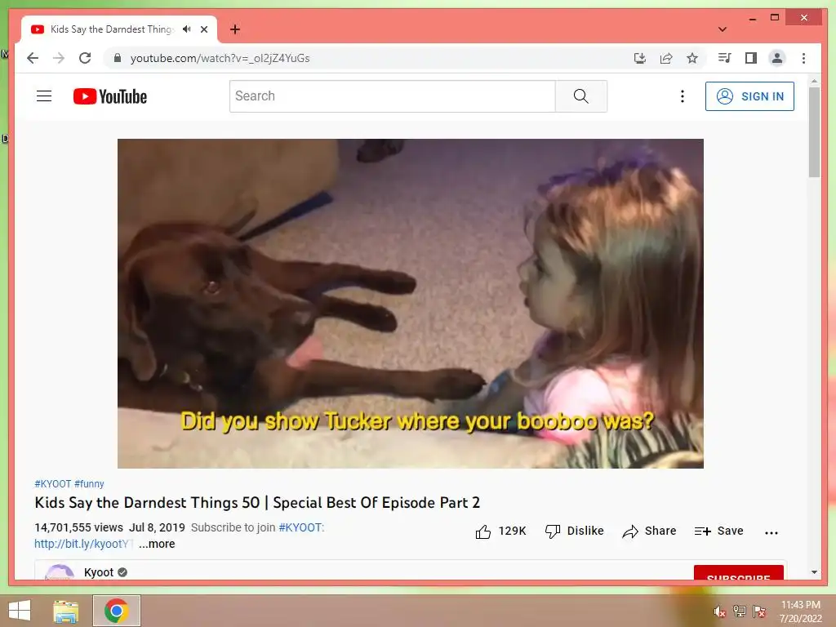Click the muted volume tray icon
Screen dimensions: 836x627
click(x=720, y=611)
